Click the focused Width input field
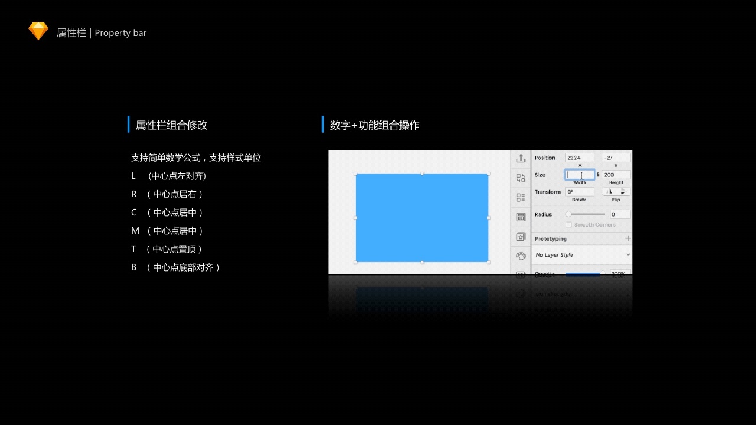756x425 pixels. click(x=579, y=175)
